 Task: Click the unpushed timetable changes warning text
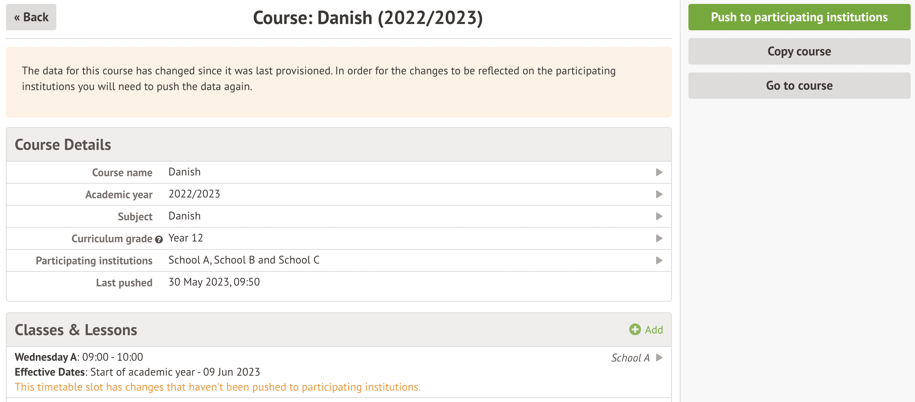click(218, 387)
